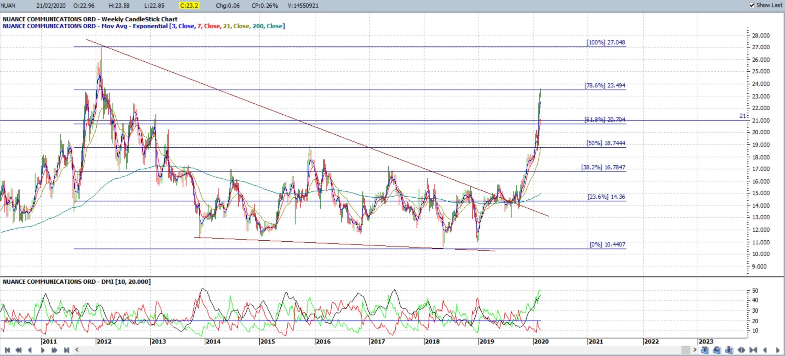Viewport: 785px width, 356px height.
Task: Click the bottom-right scroll right triangle icon
Action: (x=777, y=350)
